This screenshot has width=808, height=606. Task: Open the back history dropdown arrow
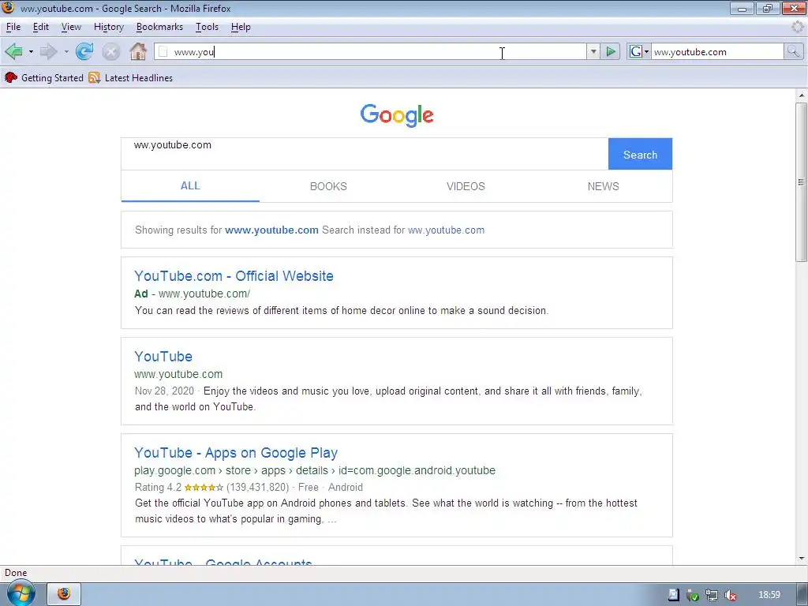click(x=31, y=51)
